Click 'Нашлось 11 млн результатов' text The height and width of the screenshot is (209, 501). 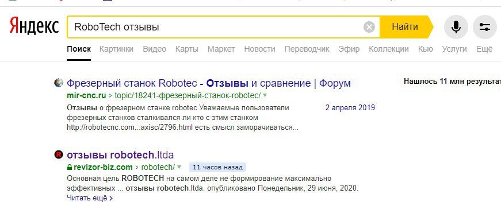[452, 82]
